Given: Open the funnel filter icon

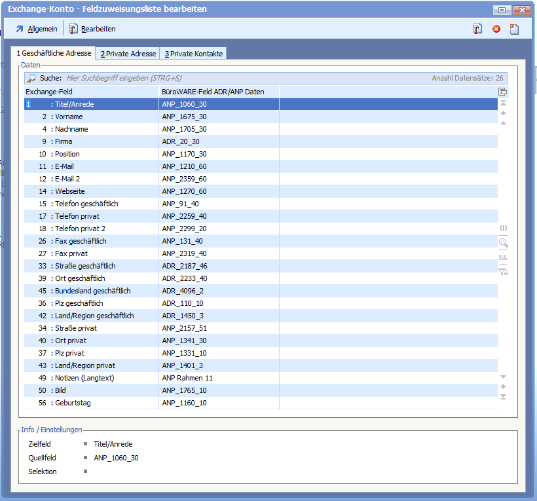Looking at the screenshot, I should point(503,272).
